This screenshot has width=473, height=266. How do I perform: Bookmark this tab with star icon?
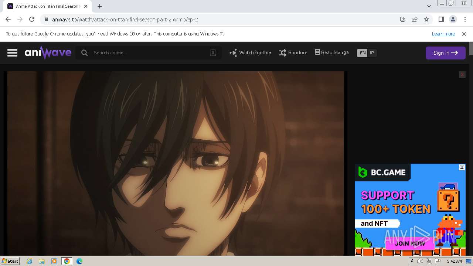[x=426, y=20]
